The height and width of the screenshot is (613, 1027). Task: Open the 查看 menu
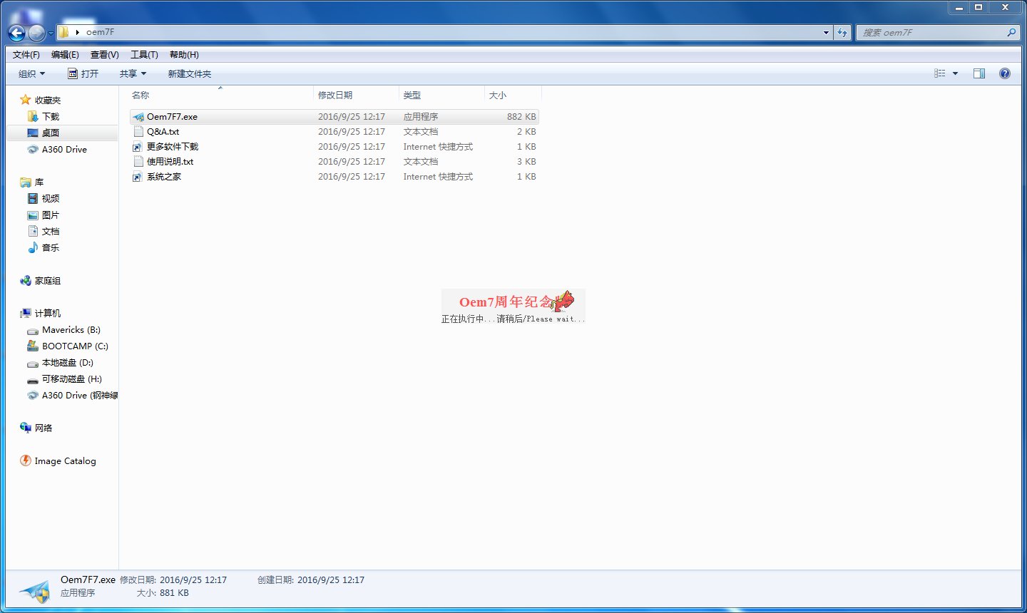click(x=104, y=54)
